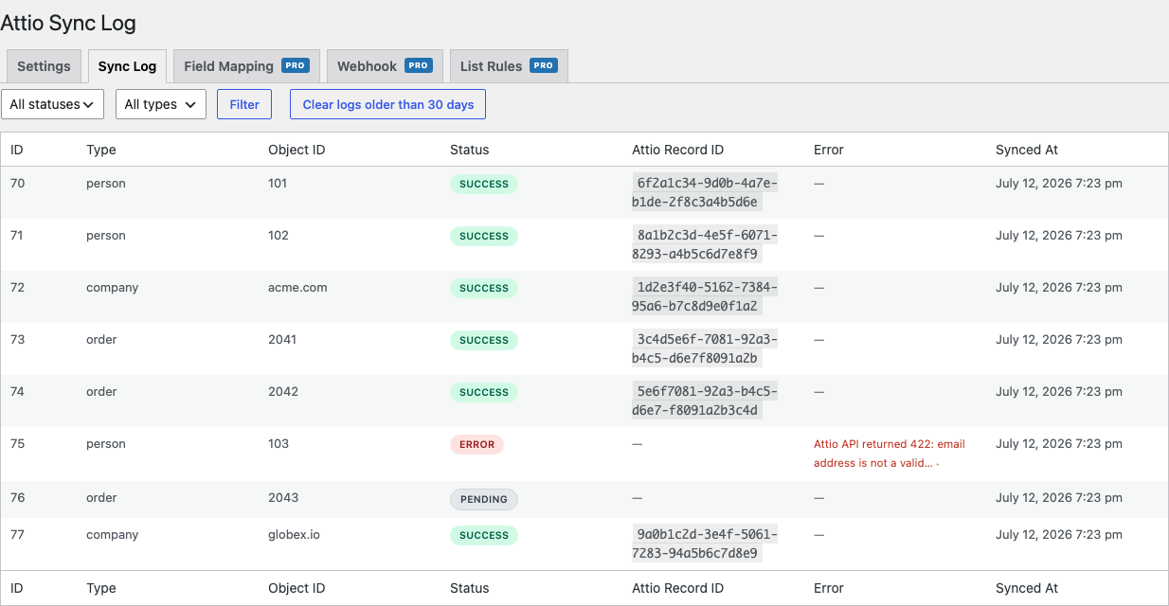Click the Attio API returned 422 error message
The image size is (1169, 606).
[x=890, y=454]
